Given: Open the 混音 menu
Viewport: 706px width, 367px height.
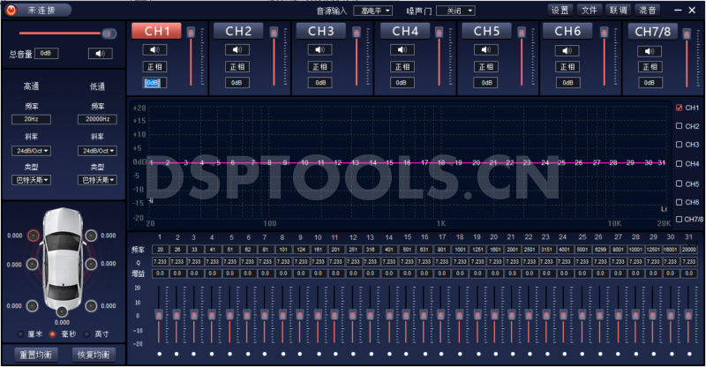Looking at the screenshot, I should [x=647, y=11].
